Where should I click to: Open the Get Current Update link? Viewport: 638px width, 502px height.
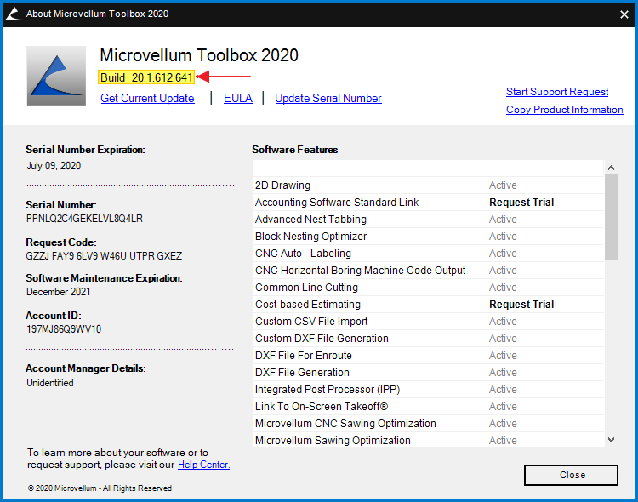tap(147, 98)
